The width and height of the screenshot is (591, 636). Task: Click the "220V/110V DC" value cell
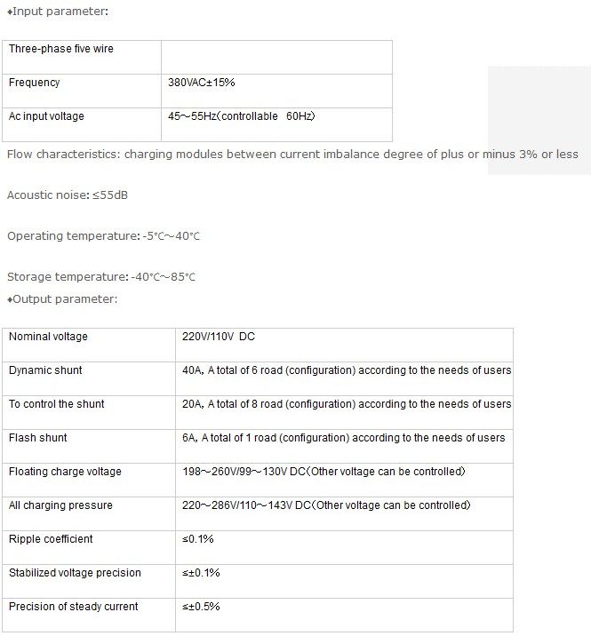219,337
